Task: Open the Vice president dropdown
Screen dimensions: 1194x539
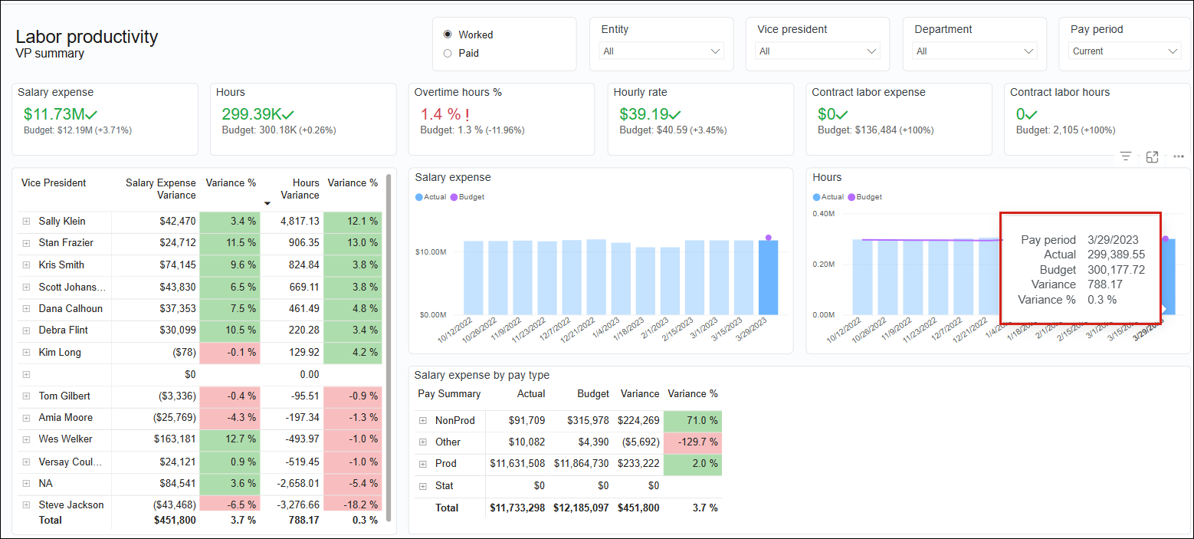Action: click(x=818, y=51)
